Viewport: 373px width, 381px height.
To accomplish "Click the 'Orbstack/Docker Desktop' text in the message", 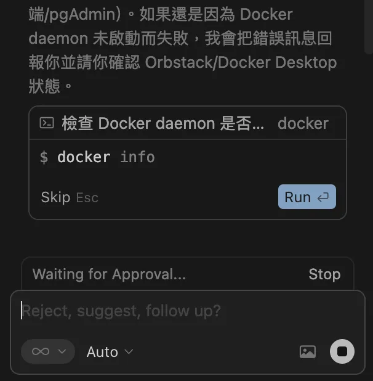I will tap(241, 62).
